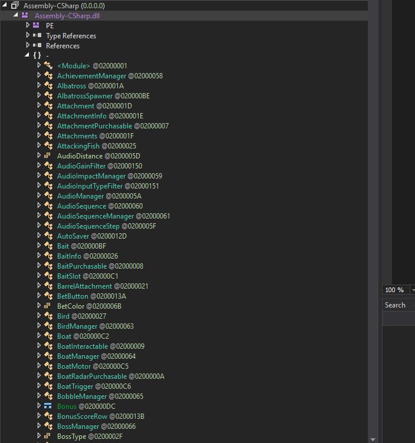Click the References node icon
This screenshot has width=415, height=443.
37,45
